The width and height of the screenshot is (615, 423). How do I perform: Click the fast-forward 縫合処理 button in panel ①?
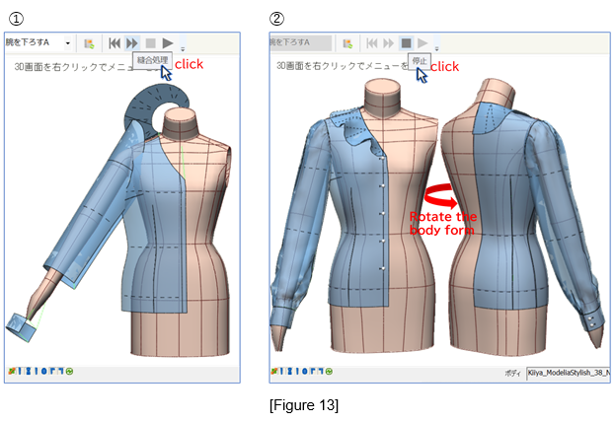point(132,43)
